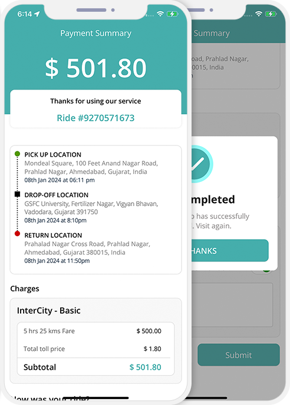Tap the $ 501.80 total amount

(95, 68)
